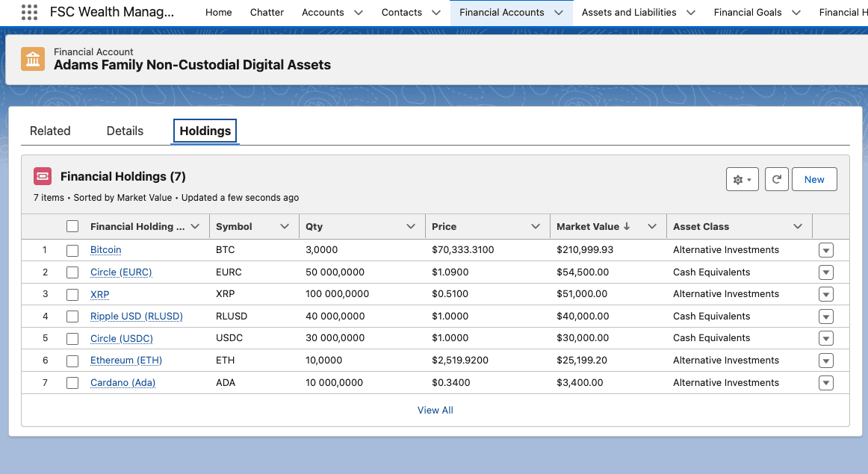The width and height of the screenshot is (868, 474).
Task: Sort by the Qty column header
Action: pos(314,226)
